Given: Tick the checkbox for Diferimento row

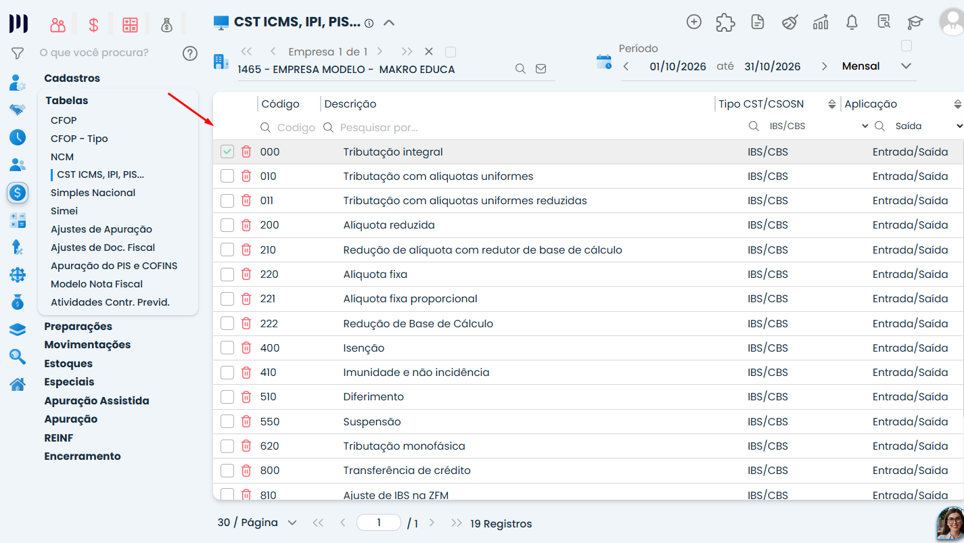Looking at the screenshot, I should [x=227, y=397].
